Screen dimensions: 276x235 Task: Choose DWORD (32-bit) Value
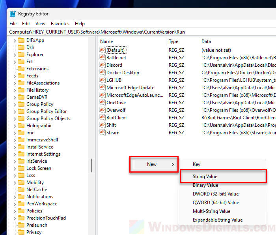[222, 194]
